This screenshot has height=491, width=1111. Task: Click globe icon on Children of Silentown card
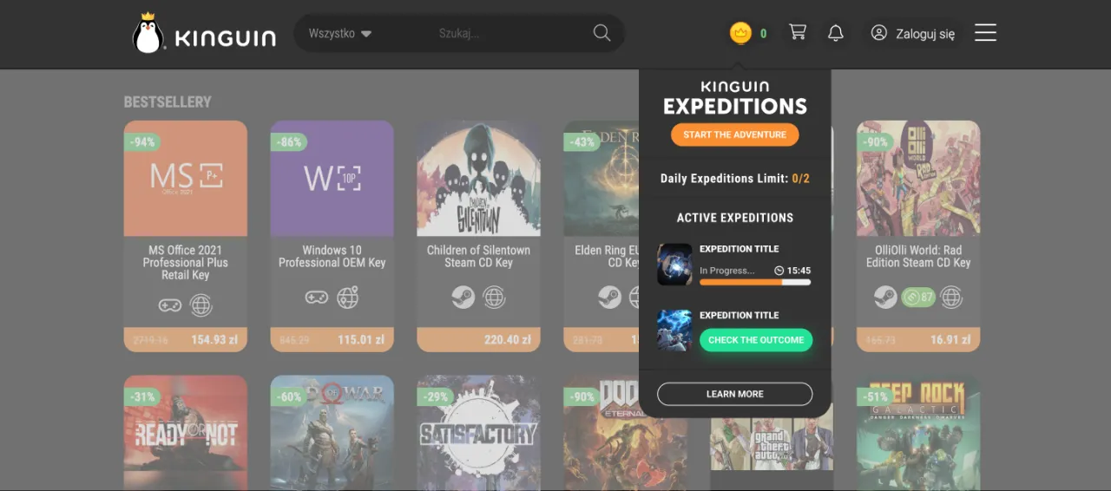pos(494,298)
